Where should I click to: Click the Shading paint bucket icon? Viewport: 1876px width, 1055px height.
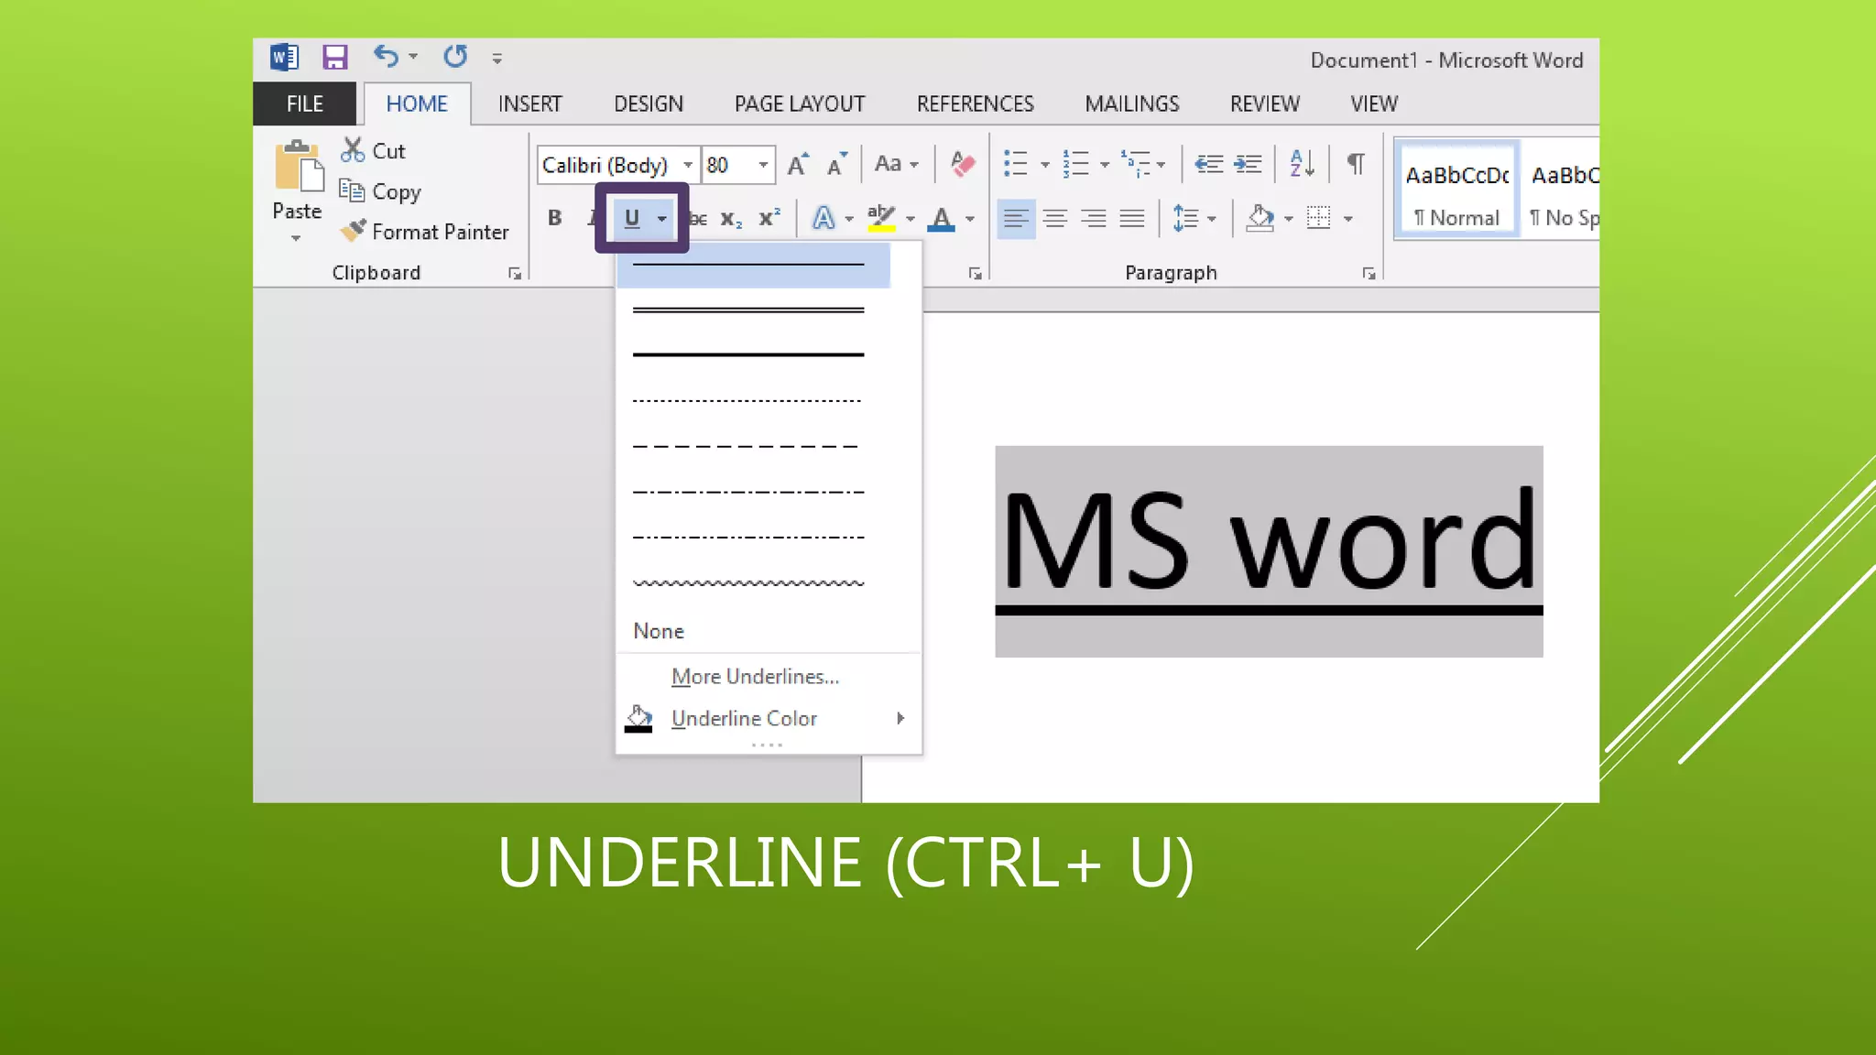coord(1260,218)
